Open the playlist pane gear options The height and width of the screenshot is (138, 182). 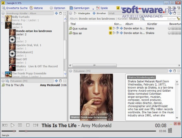[x=3, y=81]
